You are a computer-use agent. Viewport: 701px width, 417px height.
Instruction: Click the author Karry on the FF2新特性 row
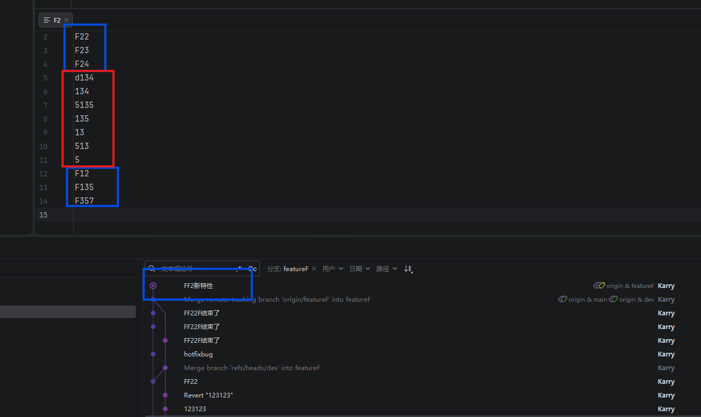point(666,286)
